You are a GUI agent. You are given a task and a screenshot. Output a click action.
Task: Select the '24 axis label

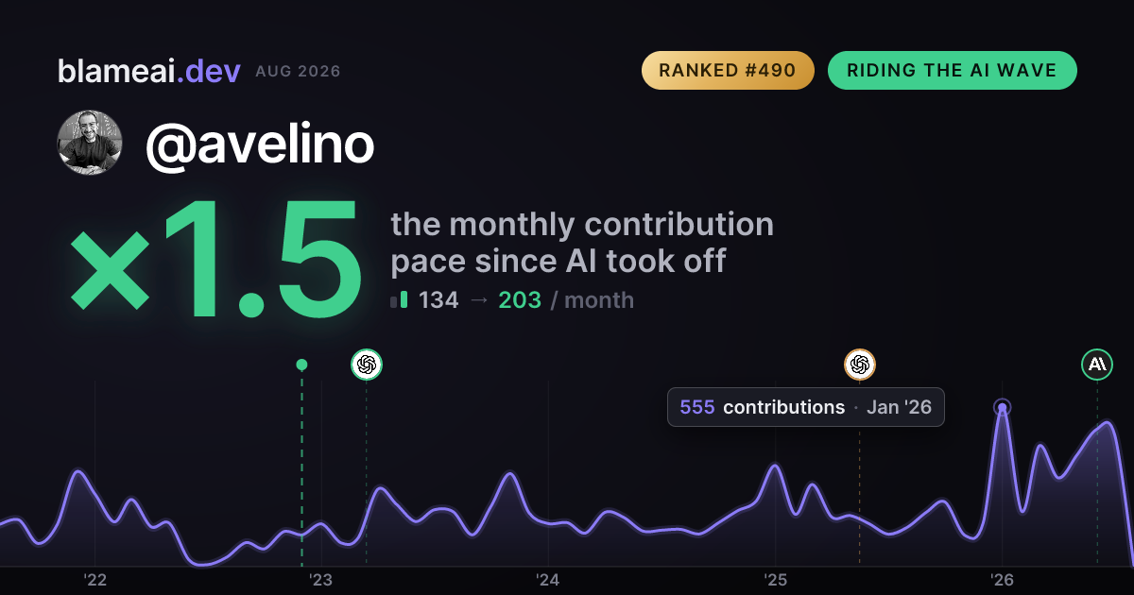[x=548, y=580]
